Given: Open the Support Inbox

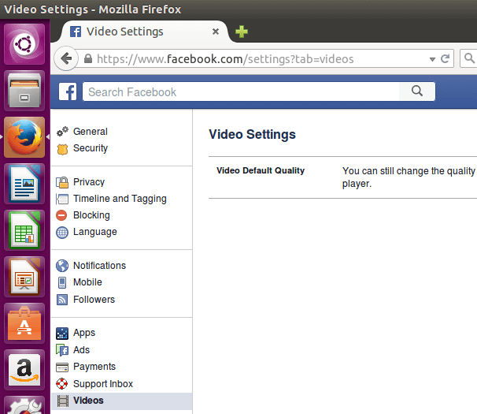Looking at the screenshot, I should [x=103, y=384].
